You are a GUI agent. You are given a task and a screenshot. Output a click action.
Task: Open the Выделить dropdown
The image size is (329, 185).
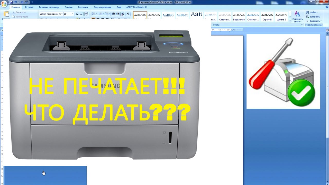pyautogui.click(x=314, y=21)
